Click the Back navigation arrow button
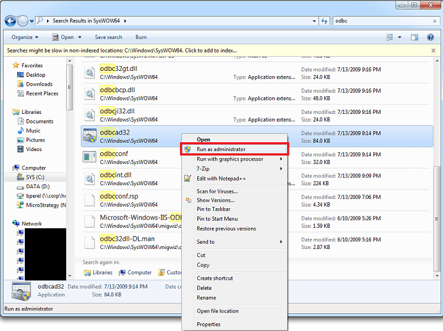Screen dimensions: 443x331 [x=11, y=21]
